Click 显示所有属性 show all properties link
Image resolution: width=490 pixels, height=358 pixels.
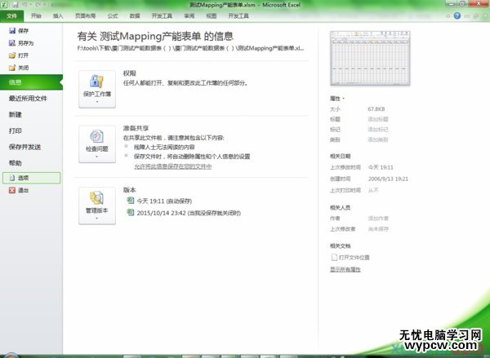click(x=345, y=269)
